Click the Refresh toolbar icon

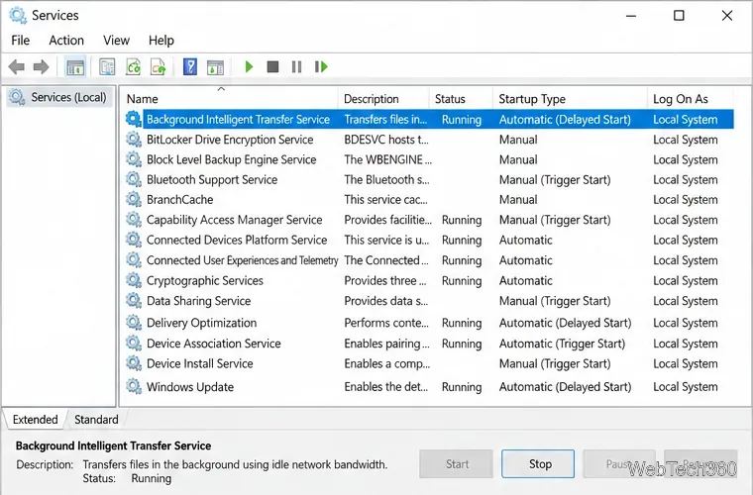(133, 67)
